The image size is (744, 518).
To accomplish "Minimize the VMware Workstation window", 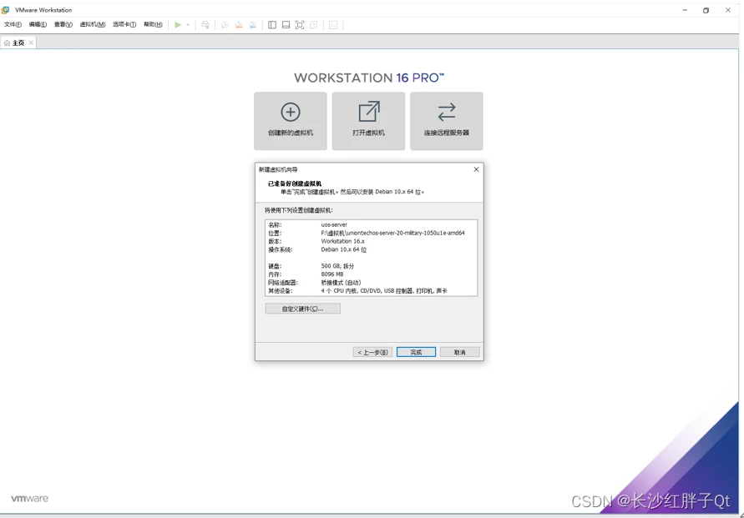I will pos(685,10).
